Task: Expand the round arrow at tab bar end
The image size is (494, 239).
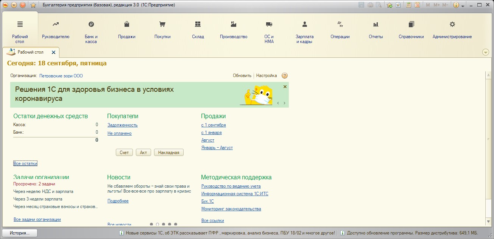Action: click(486, 52)
